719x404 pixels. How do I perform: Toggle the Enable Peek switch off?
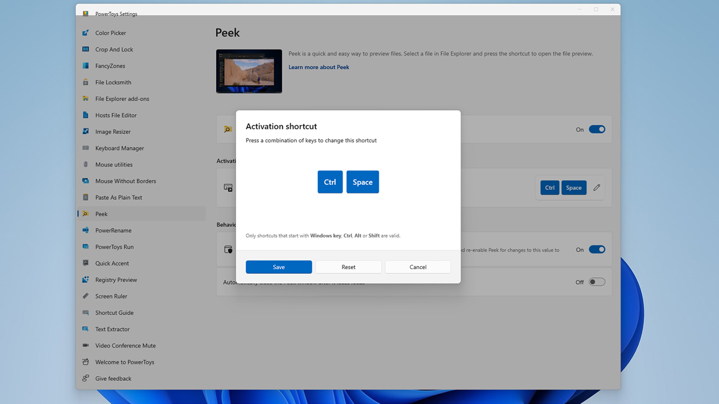(597, 130)
